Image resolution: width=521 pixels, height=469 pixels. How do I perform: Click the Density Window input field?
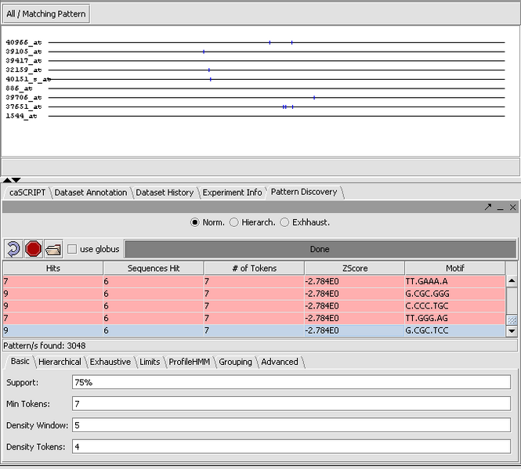pyautogui.click(x=291, y=425)
